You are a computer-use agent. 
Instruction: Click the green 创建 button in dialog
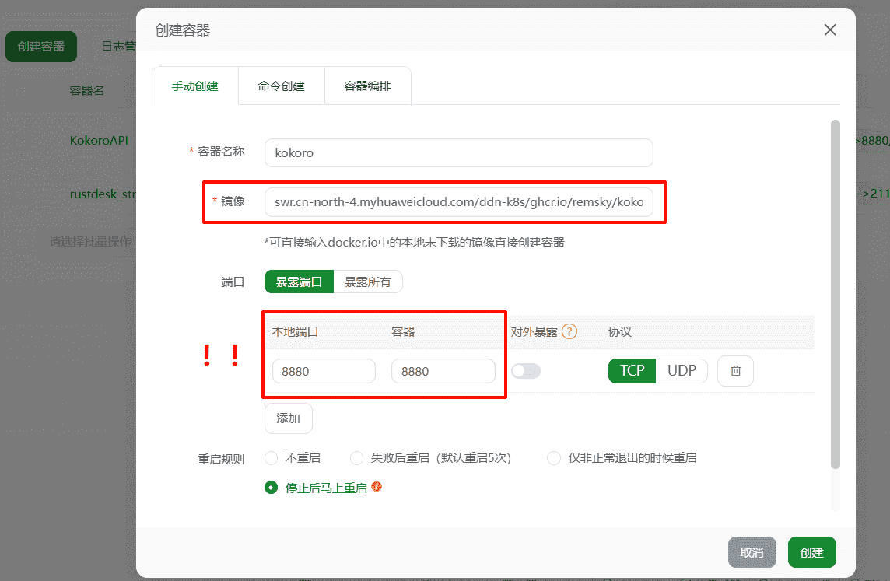811,552
